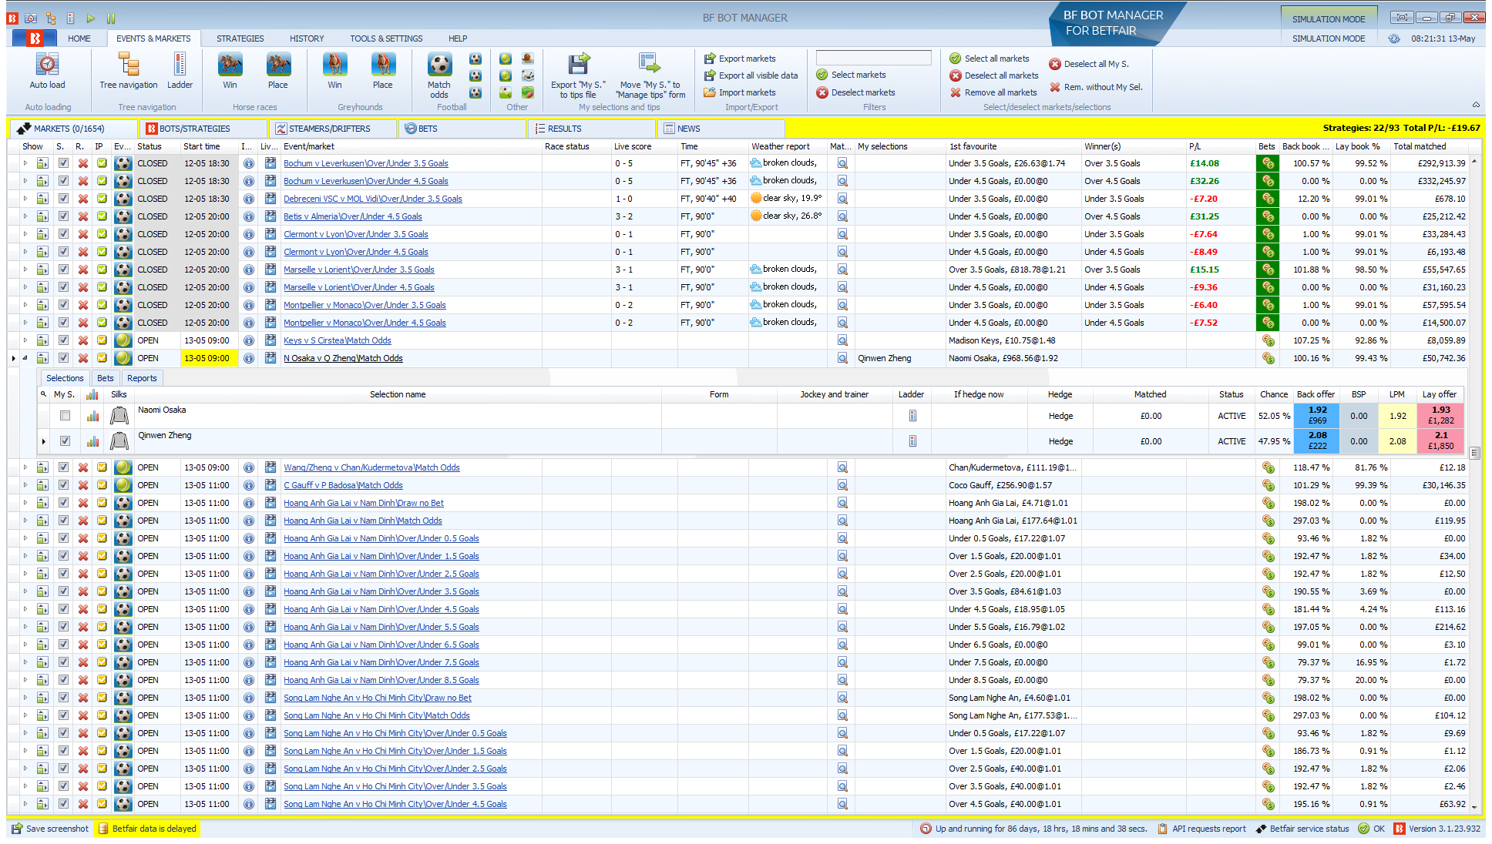Toggle Qinwen Zheng My S. checkbox
This screenshot has width=1492, height=844.
click(x=65, y=441)
